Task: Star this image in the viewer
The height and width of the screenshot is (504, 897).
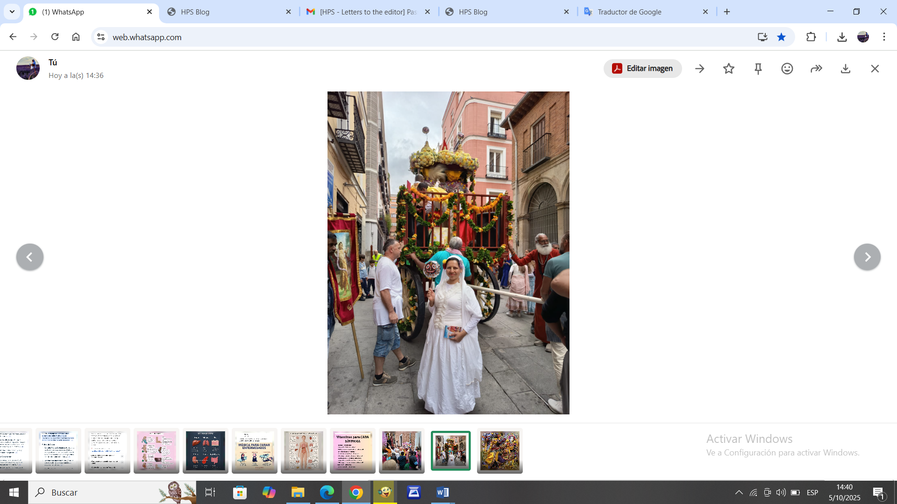Action: (728, 69)
